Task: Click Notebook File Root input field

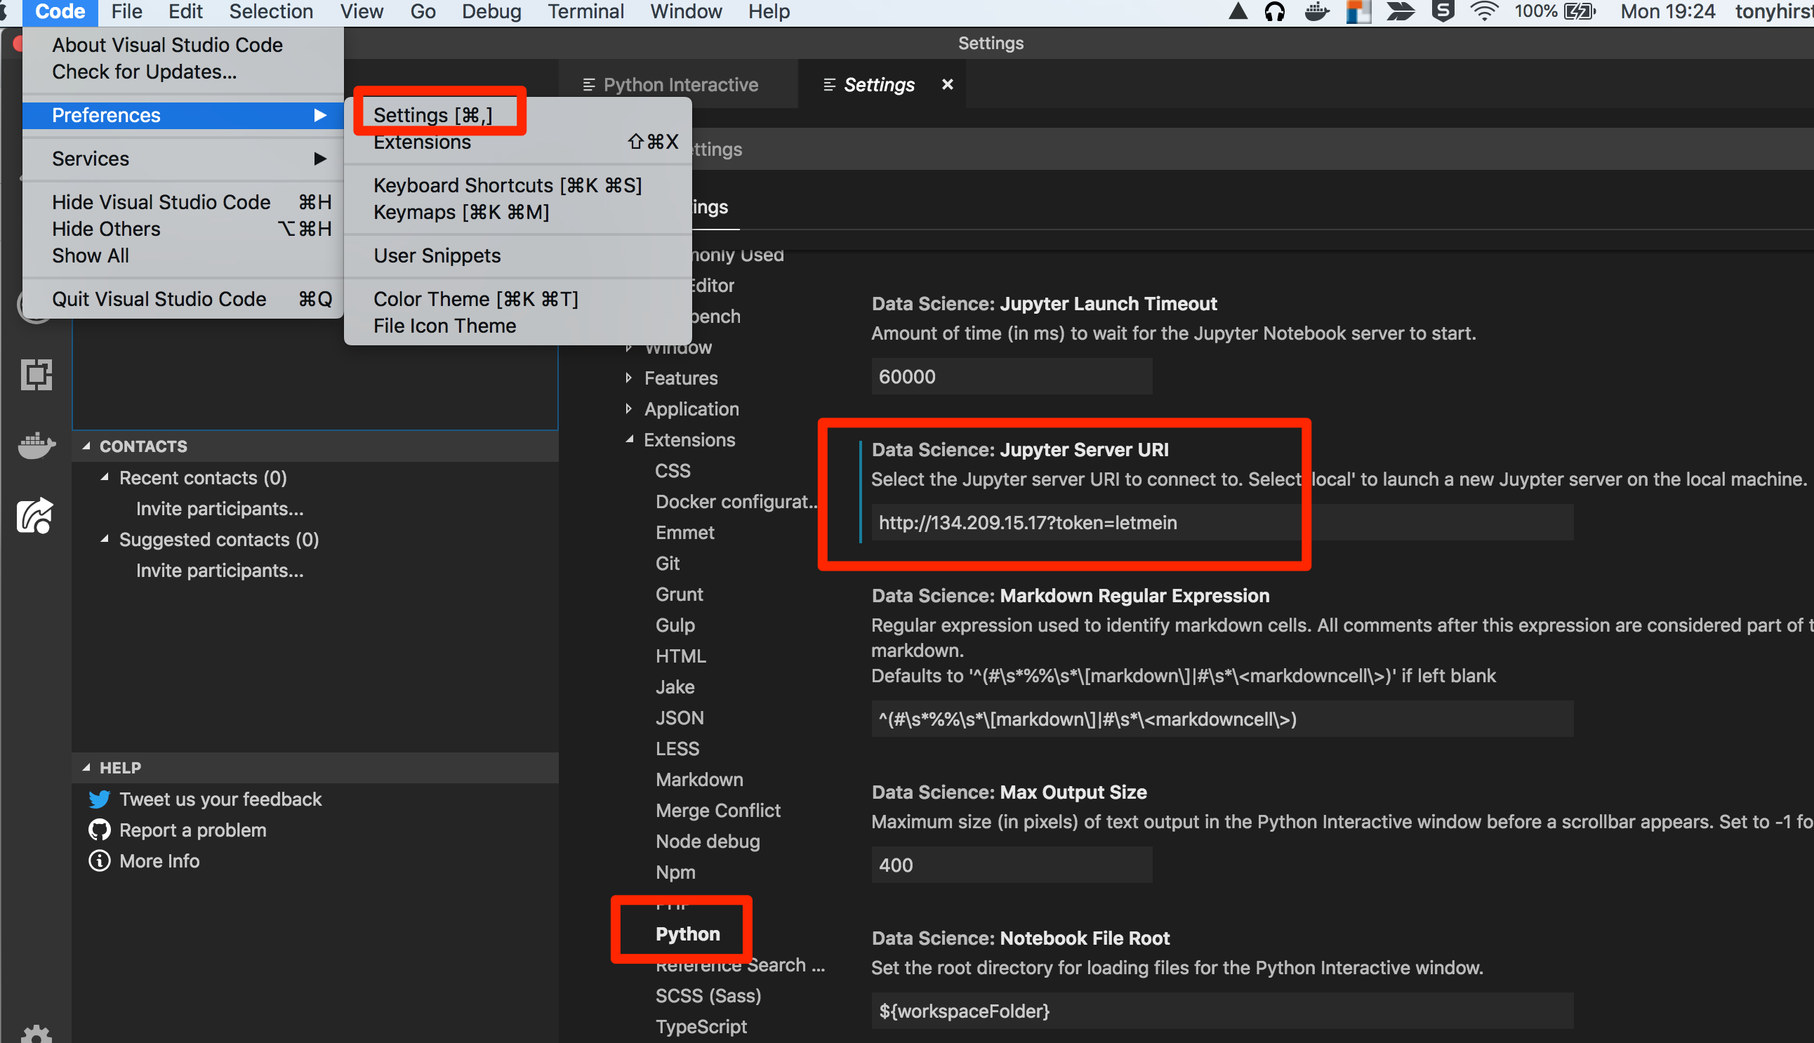Action: coord(1222,1011)
